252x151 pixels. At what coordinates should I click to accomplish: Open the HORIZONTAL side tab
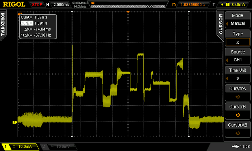tap(3, 24)
